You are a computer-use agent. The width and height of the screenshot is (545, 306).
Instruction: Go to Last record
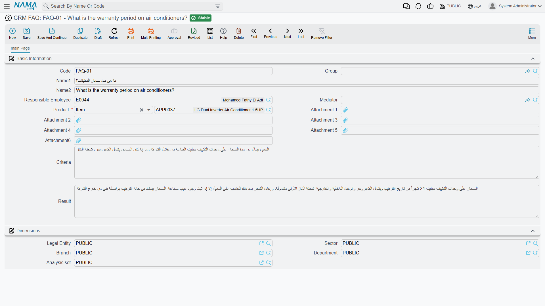coord(301,33)
